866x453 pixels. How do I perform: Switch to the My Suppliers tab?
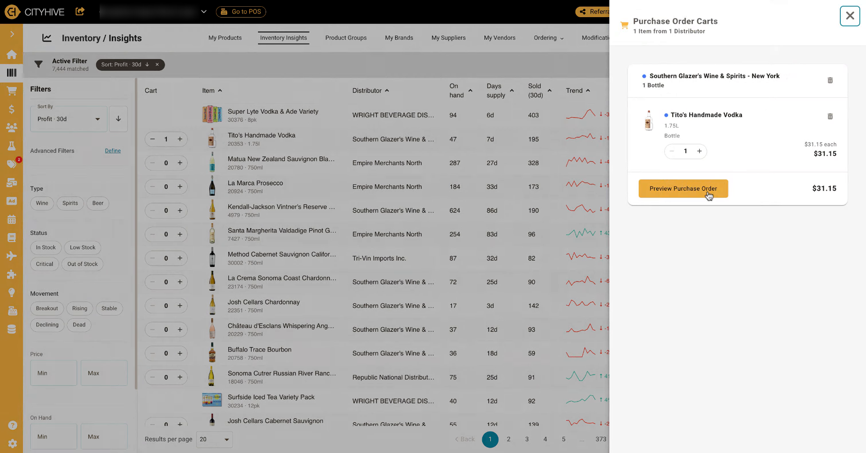(x=448, y=38)
